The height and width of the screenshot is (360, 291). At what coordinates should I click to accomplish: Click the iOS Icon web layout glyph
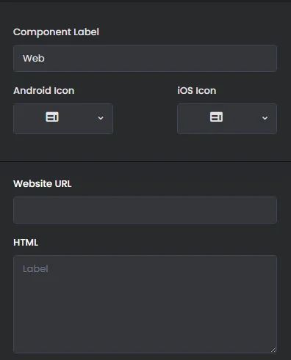pyautogui.click(x=216, y=117)
